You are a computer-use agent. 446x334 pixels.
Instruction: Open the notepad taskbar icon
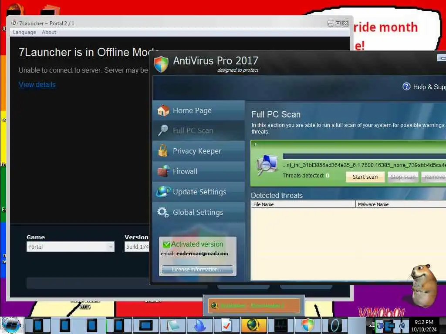(173, 325)
